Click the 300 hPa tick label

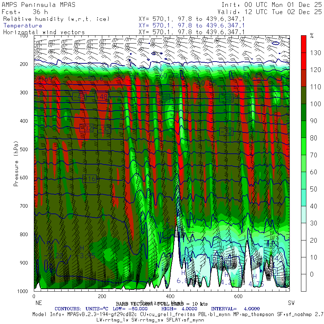(x=24, y=93)
